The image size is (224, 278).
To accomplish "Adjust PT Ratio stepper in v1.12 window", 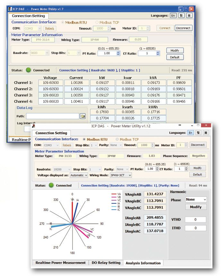I will pos(157,169).
